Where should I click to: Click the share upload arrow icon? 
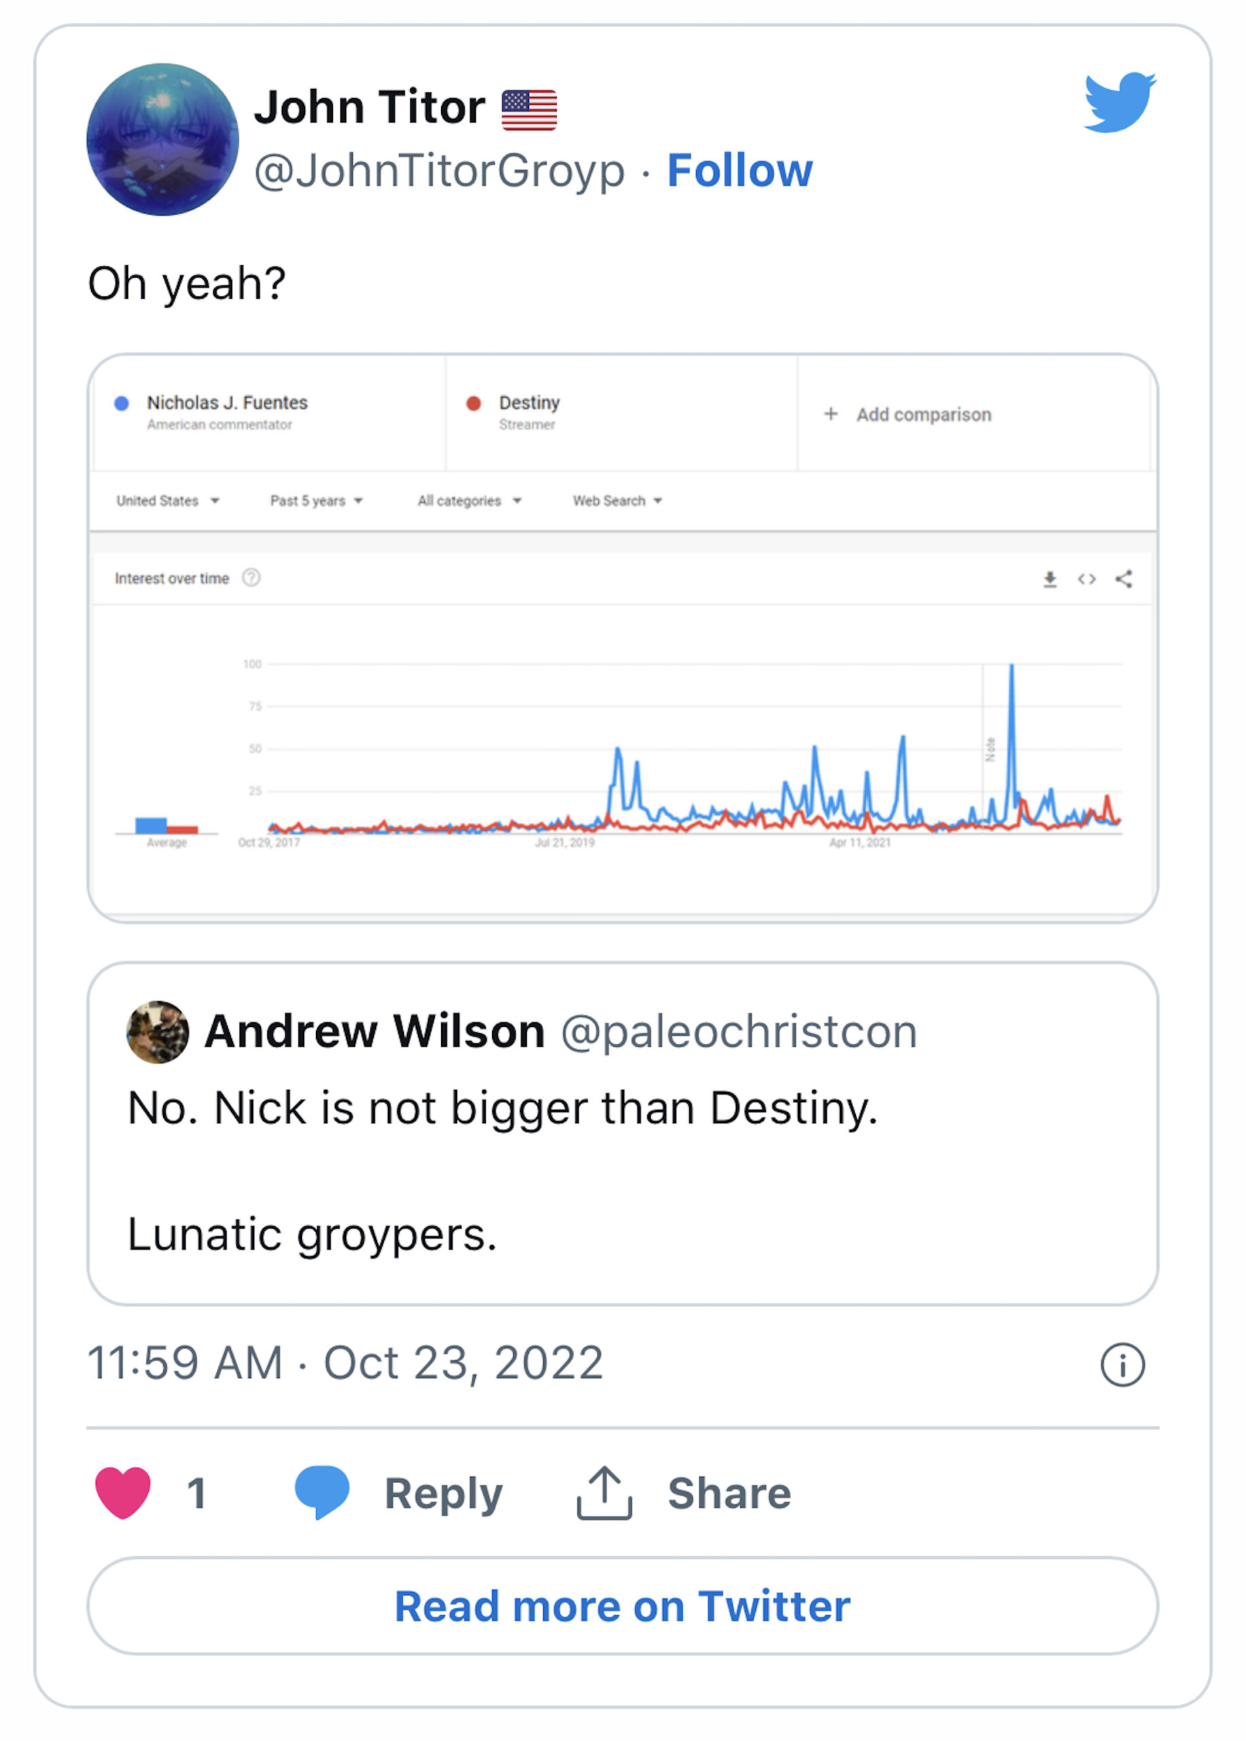click(x=604, y=1492)
